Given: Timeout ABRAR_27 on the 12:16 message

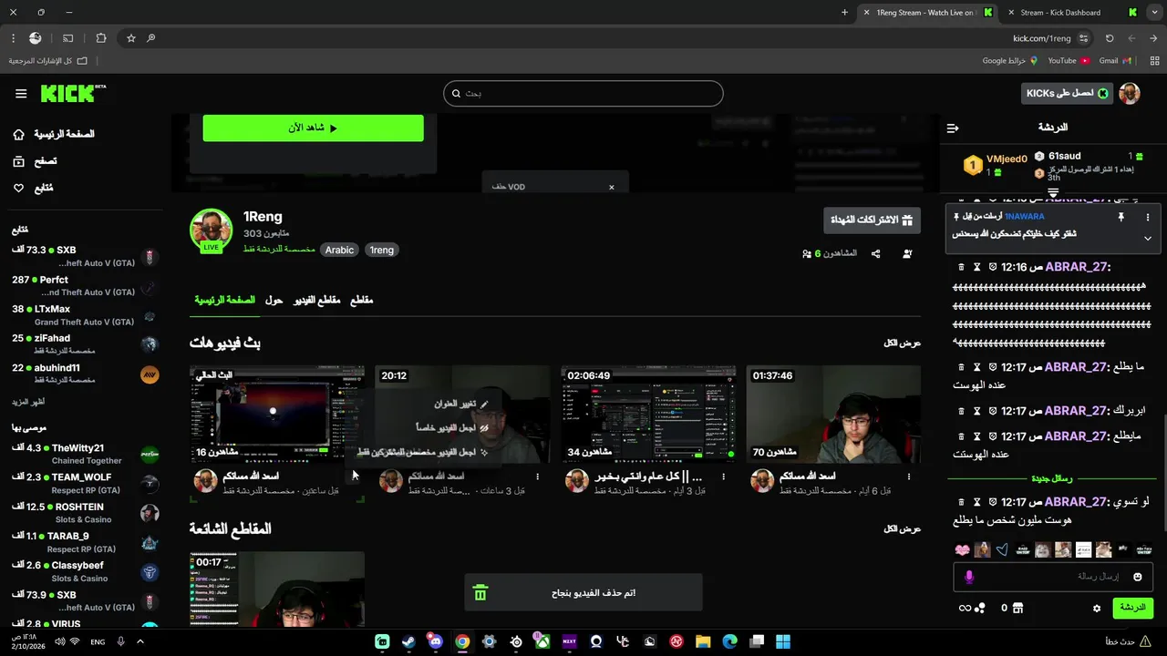Looking at the screenshot, I should tap(977, 267).
